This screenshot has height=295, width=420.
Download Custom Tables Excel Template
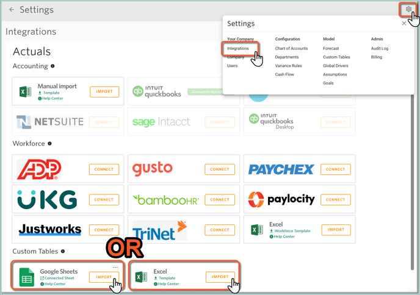coord(165,278)
